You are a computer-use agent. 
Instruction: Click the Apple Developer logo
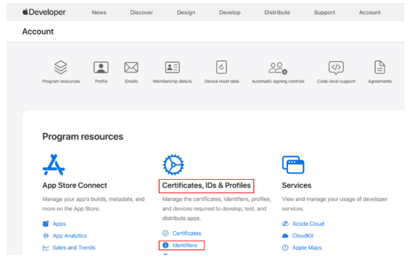[x=44, y=12]
